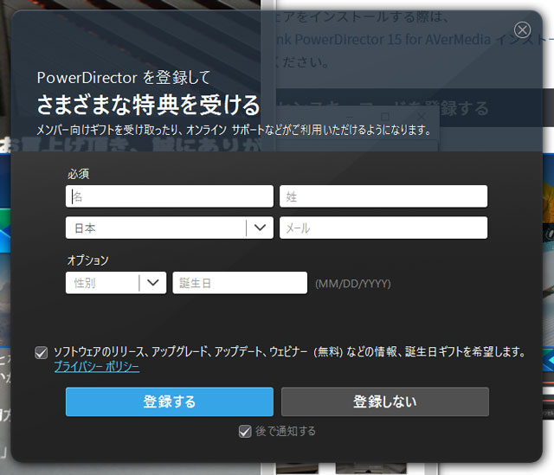Close the PowerDirector registration dialog

click(x=522, y=29)
